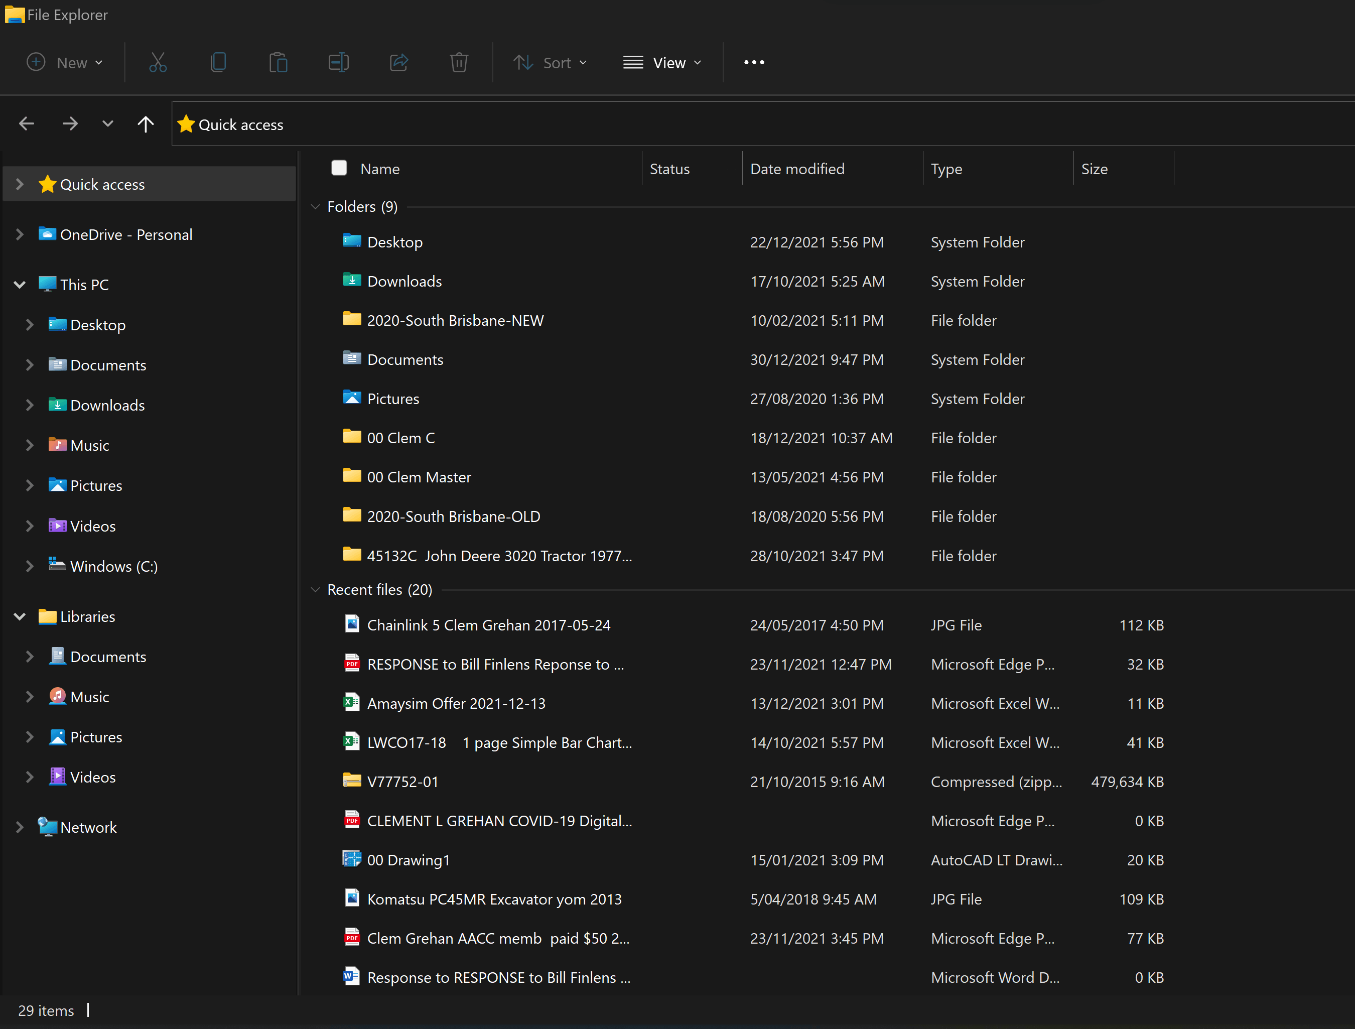The height and width of the screenshot is (1029, 1355).
Task: Click the Network icon in sidebar
Action: (x=47, y=827)
